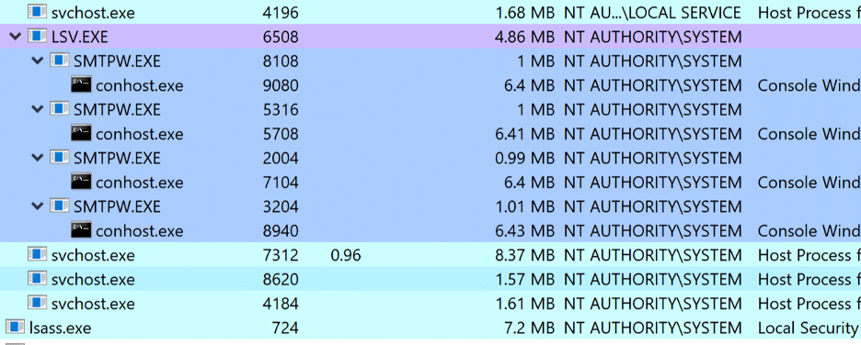The height and width of the screenshot is (345, 861).
Task: Click LOCAL SERVICE user name cell
Action: click(x=653, y=13)
